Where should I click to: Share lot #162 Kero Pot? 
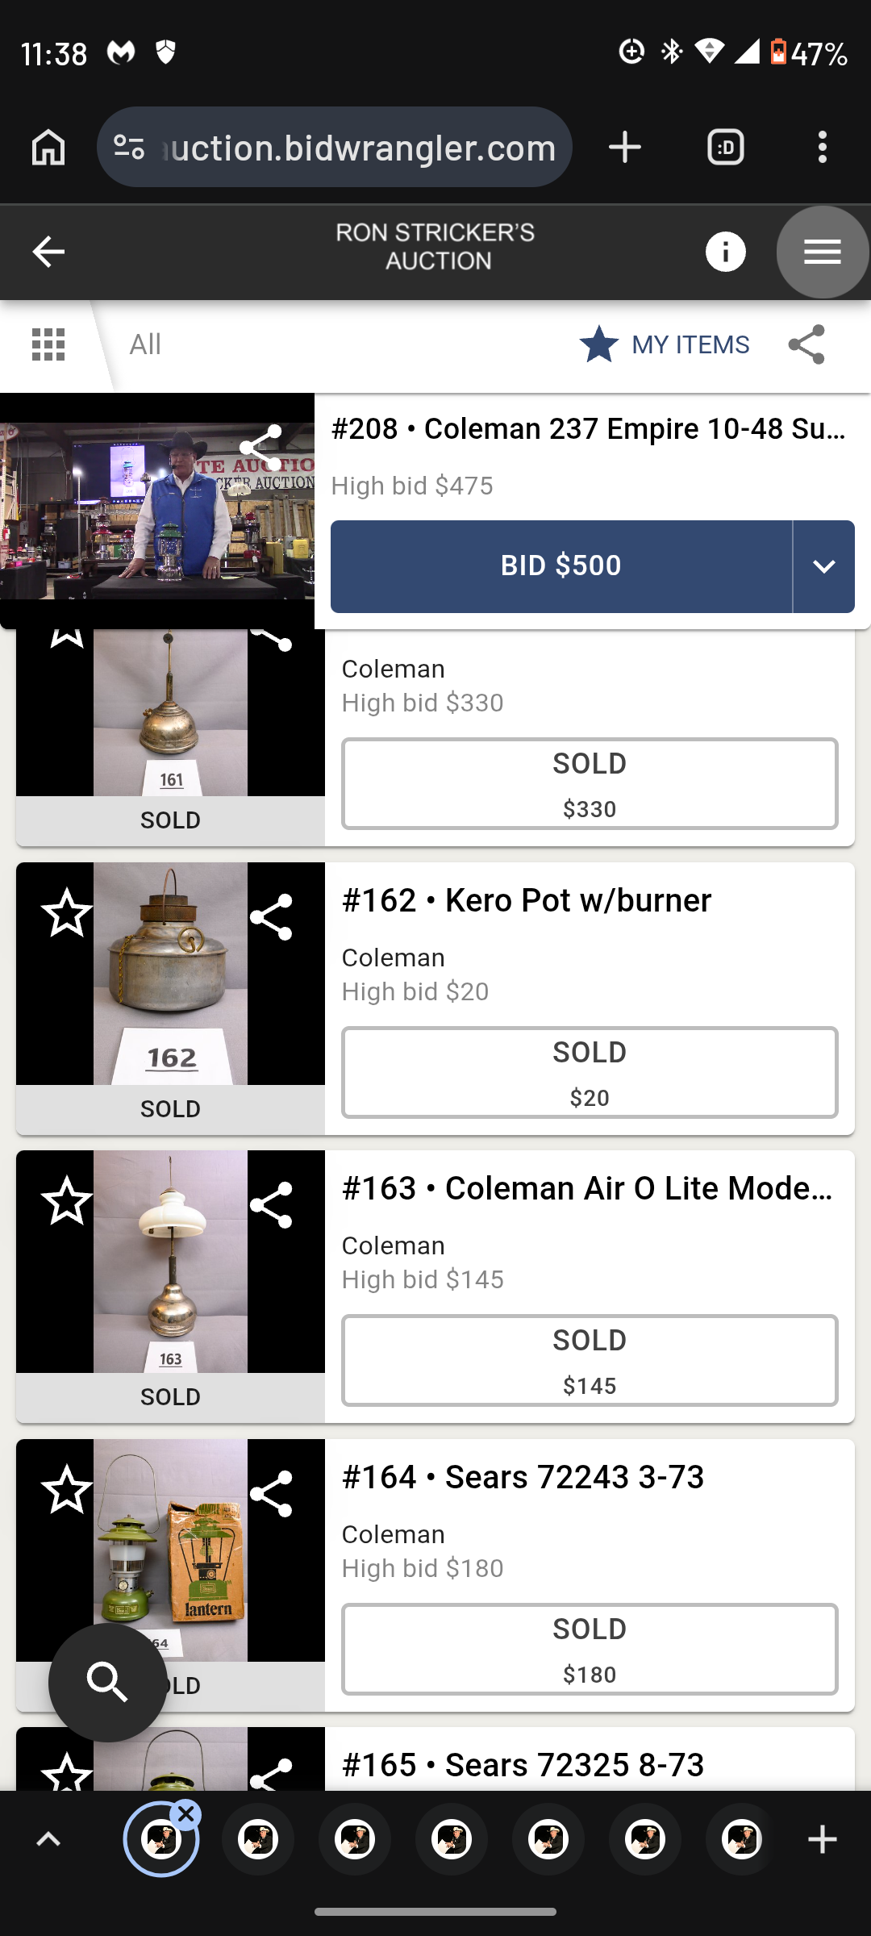click(271, 917)
